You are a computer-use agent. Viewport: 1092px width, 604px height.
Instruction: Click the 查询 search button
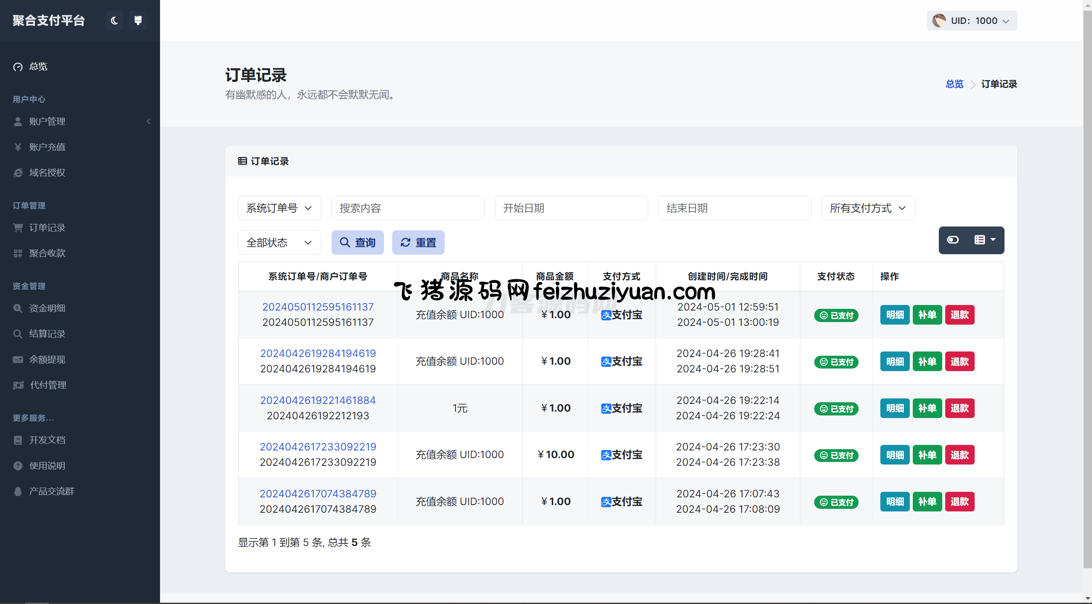[x=358, y=243]
